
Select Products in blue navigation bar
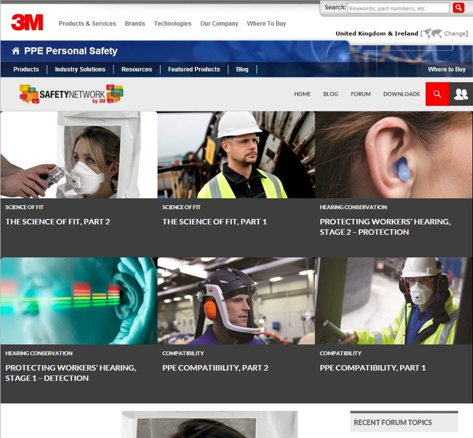(26, 70)
